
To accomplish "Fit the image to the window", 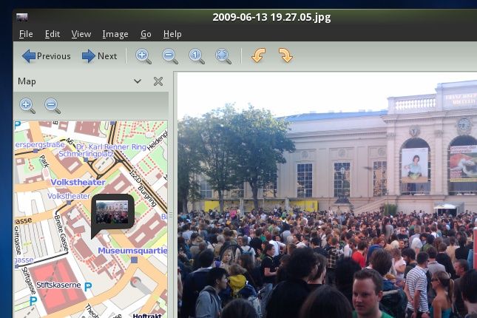I will [x=223, y=56].
